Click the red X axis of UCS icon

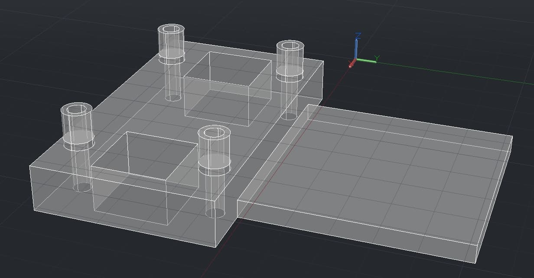[x=352, y=64]
